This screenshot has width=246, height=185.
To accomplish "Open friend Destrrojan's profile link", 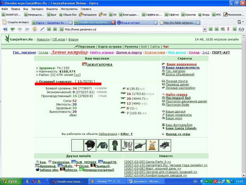I will pyautogui.click(x=61, y=162).
